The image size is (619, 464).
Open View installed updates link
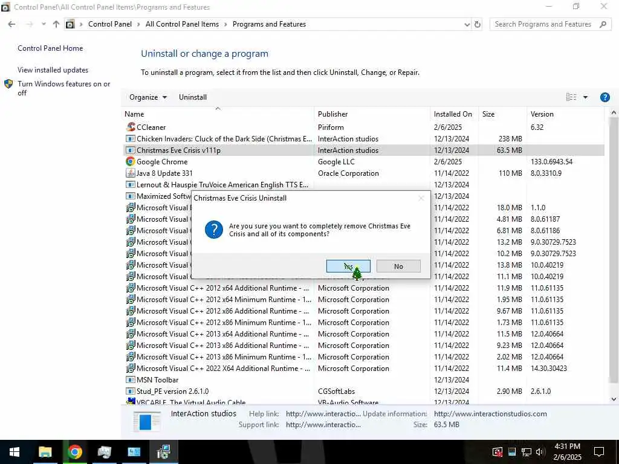[53, 70]
